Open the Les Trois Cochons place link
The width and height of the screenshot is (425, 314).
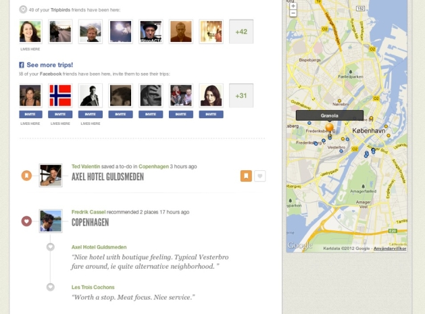93,287
